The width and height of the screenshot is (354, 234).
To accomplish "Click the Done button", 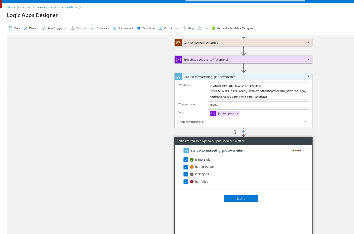I will (241, 199).
